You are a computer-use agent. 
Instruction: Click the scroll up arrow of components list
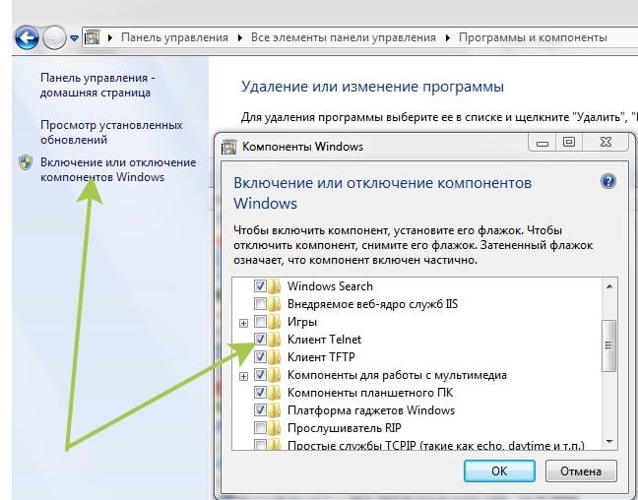(x=609, y=286)
